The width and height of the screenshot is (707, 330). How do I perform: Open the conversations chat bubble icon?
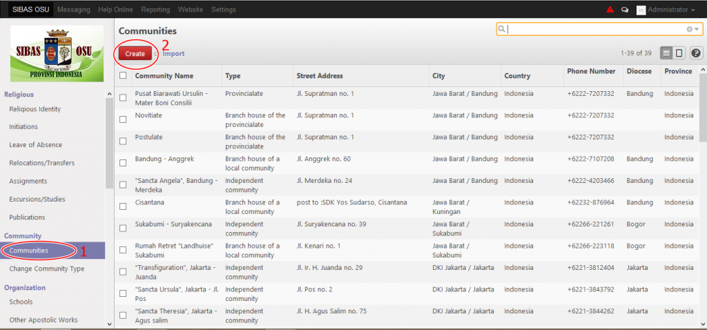click(x=625, y=10)
